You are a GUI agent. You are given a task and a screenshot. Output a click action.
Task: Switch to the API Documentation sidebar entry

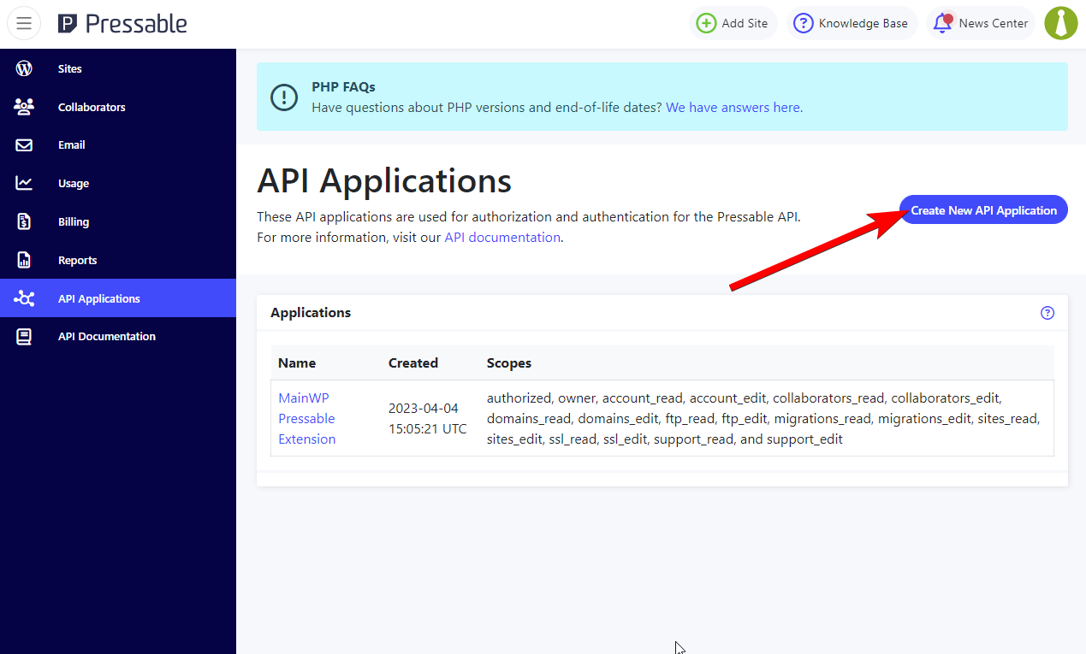pos(106,336)
